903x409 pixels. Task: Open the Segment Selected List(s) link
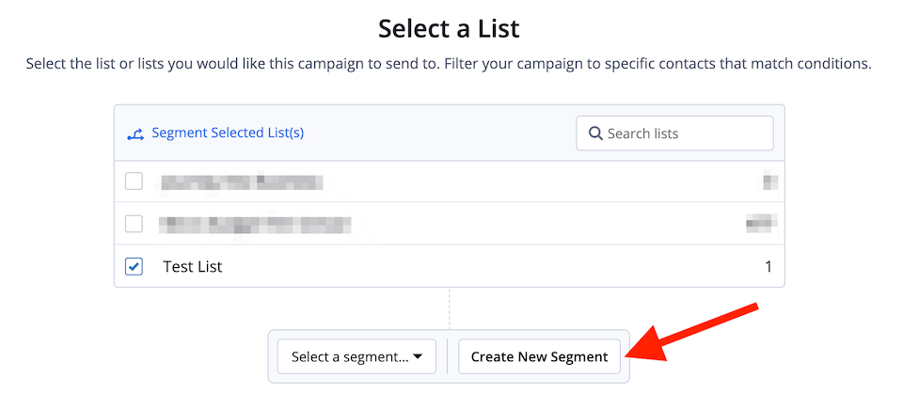(228, 134)
